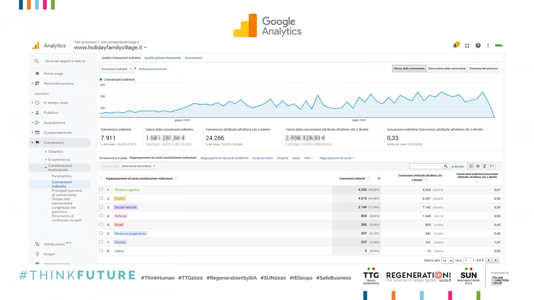Click Sorgente/Mezzo dimension link
The width and height of the screenshot is (534, 300).
click(263, 158)
